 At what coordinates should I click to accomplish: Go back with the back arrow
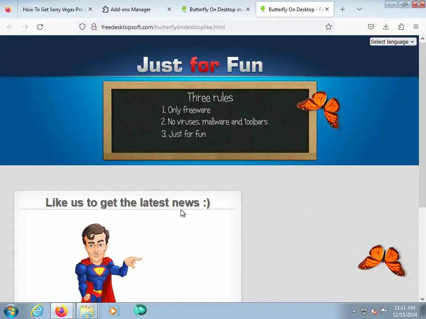(x=10, y=27)
